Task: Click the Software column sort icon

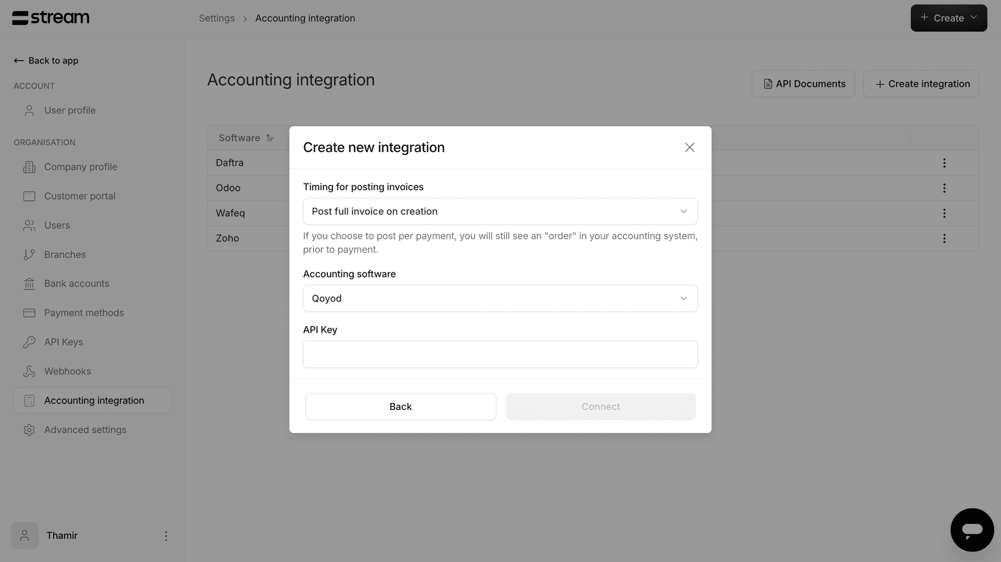Action: [270, 138]
